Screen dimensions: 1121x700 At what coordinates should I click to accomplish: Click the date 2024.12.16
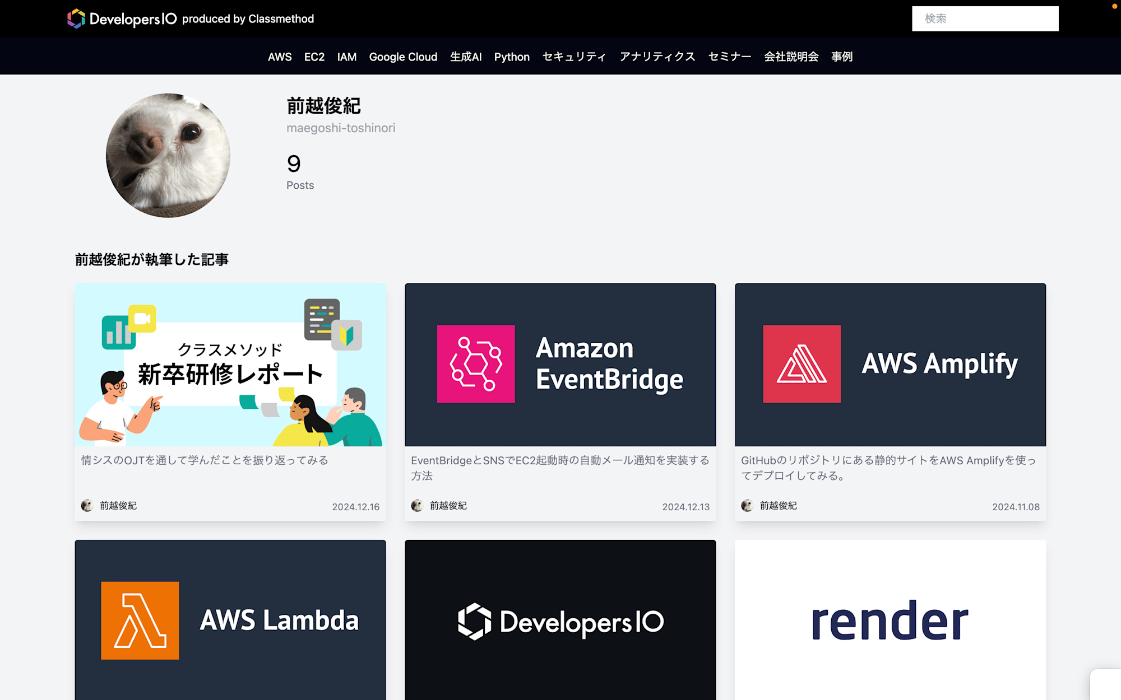(356, 507)
